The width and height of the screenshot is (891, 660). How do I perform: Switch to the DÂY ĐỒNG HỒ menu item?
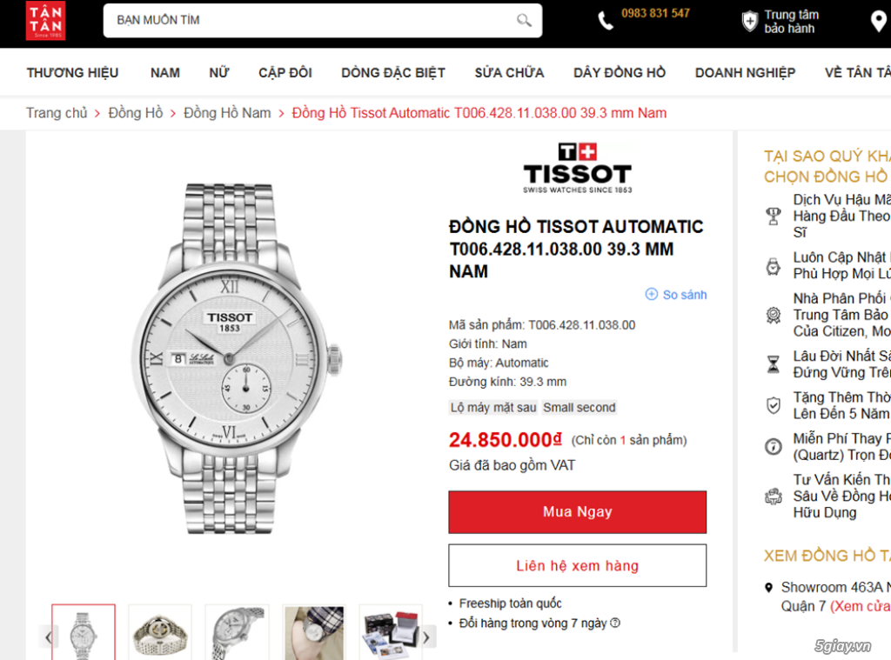(619, 72)
